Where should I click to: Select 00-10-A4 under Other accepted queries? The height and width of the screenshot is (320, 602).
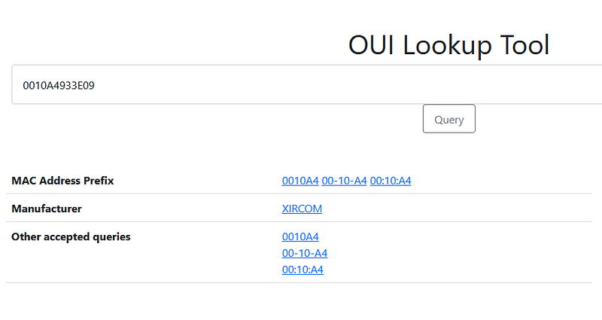pyautogui.click(x=305, y=253)
